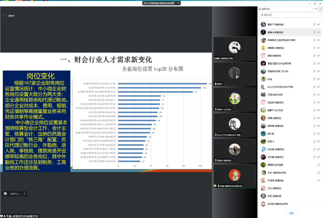Collapse the chat bar with arrow
Viewport: 323px width, 218px height.
(24, 194)
